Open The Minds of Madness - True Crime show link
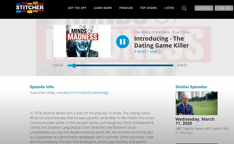Viewport: 234px width, 144px height. click(163, 32)
